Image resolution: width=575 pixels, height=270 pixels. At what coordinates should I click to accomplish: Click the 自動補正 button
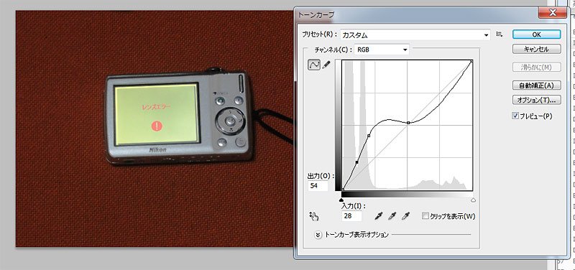[x=536, y=85]
